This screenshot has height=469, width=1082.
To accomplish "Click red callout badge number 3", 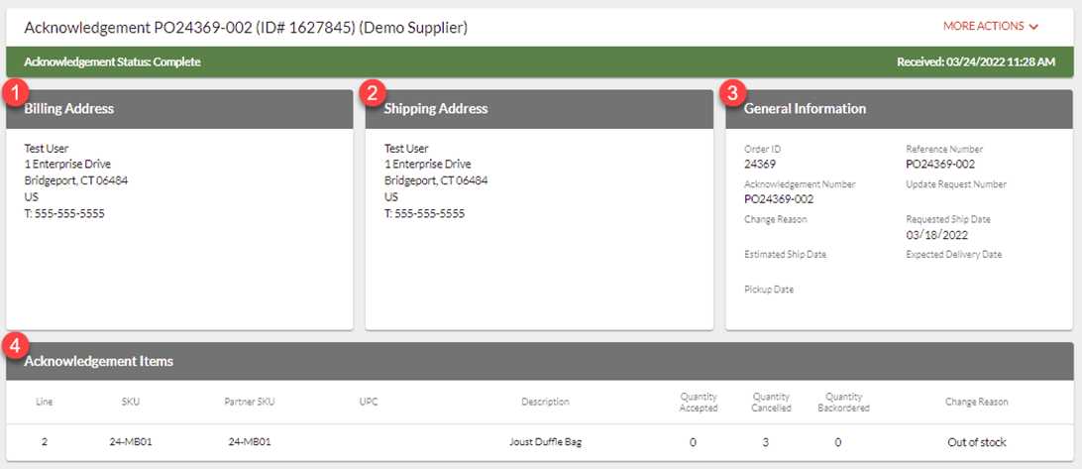I will [732, 93].
